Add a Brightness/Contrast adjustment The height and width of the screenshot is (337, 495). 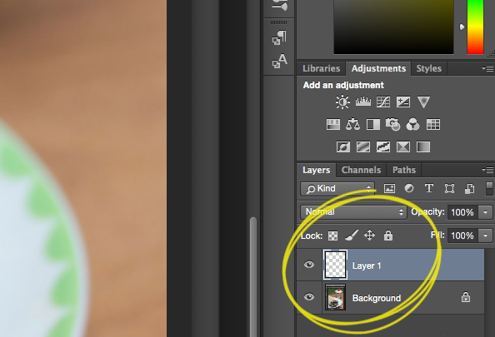tap(342, 102)
